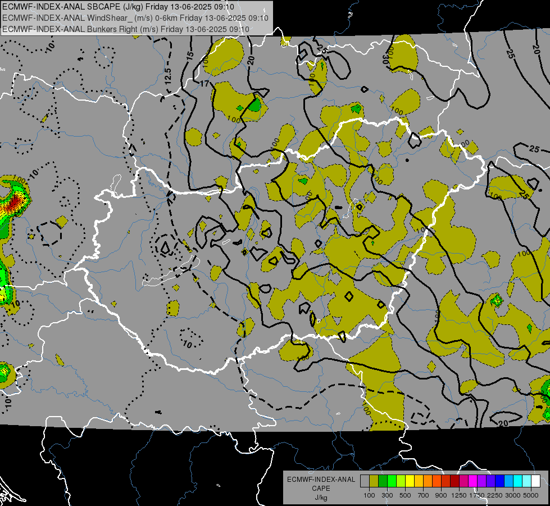The height and width of the screenshot is (506, 550).
Task: Click the 300 legend scale value
Action: [387, 495]
